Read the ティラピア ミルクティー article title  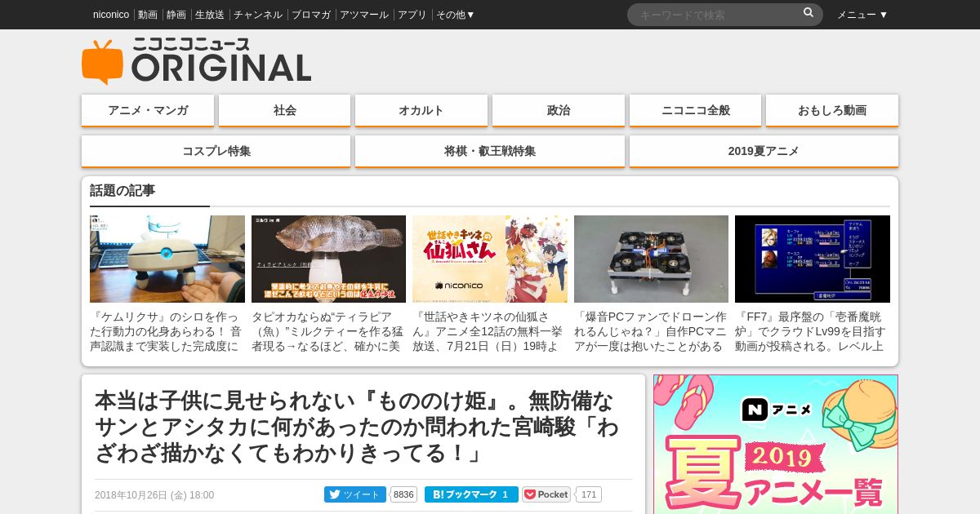coord(328,331)
